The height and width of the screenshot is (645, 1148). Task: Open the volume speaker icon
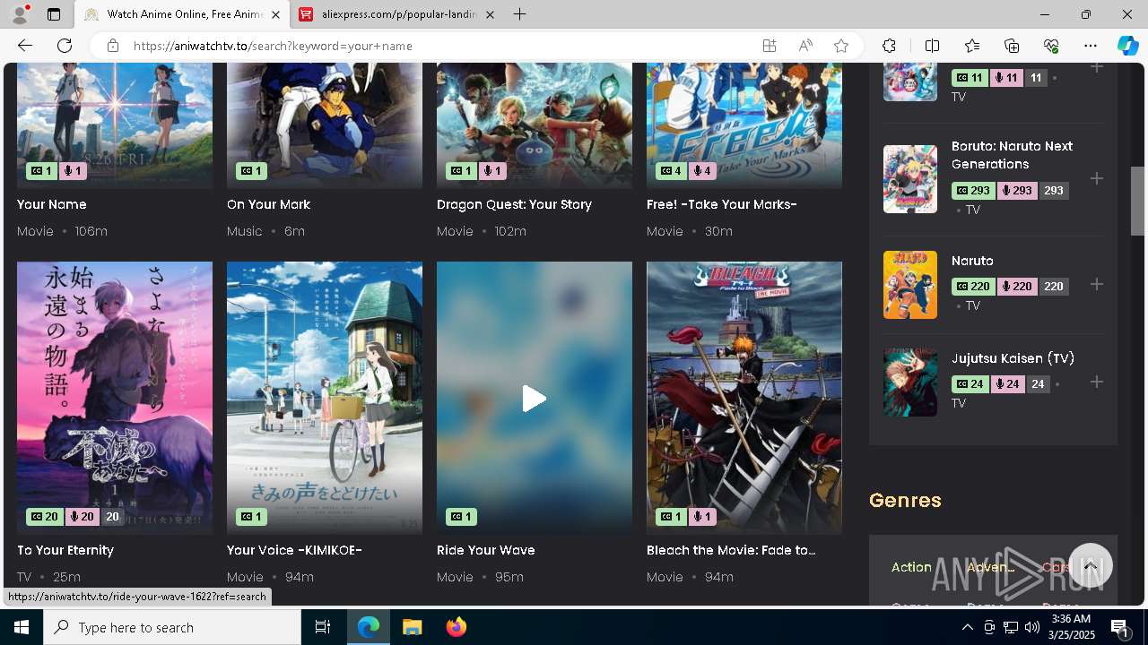(1032, 627)
